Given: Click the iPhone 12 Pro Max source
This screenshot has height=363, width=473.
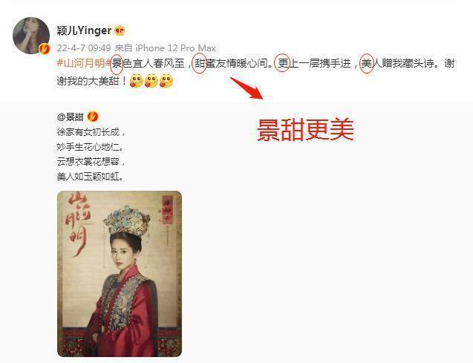Looking at the screenshot, I should coord(175,48).
